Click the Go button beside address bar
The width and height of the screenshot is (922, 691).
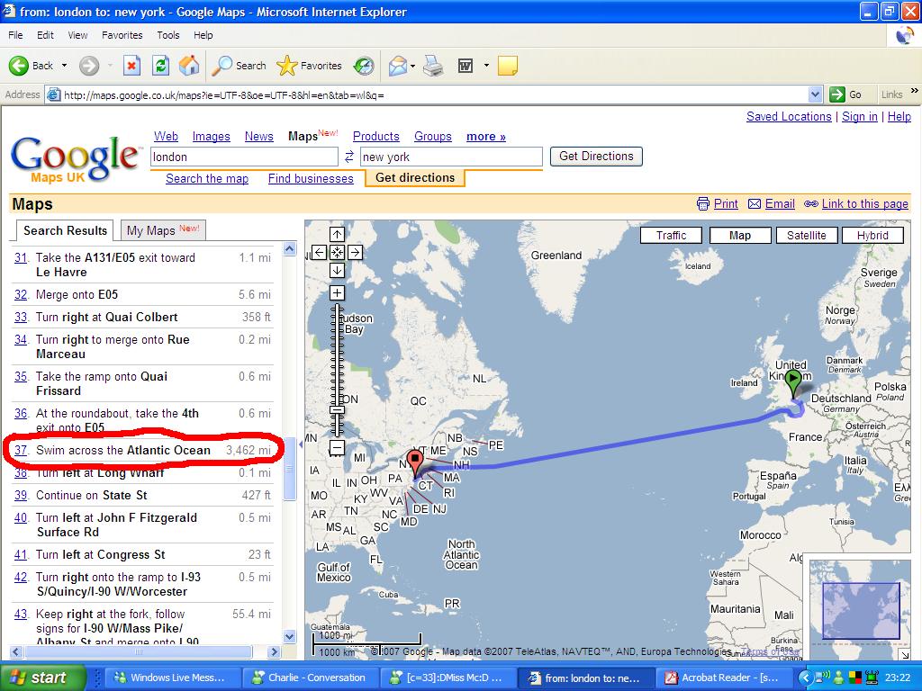(x=845, y=94)
